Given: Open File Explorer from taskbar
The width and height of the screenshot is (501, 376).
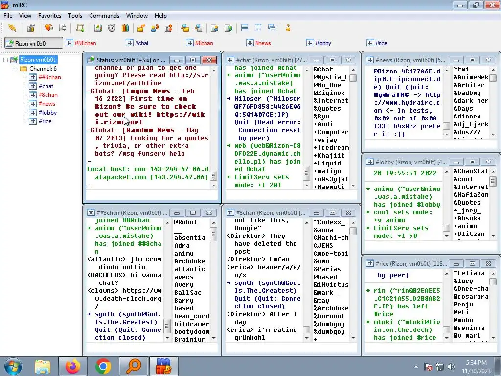Looking at the screenshot, I should tap(43, 366).
